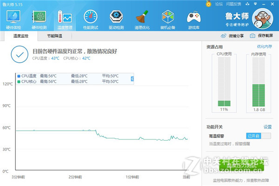Click 保存截屏 to save a screenshot
The image size is (279, 186).
pyautogui.click(x=261, y=36)
